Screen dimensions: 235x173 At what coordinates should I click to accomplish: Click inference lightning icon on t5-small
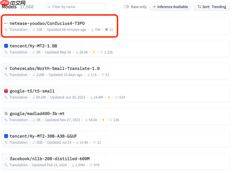(109, 97)
